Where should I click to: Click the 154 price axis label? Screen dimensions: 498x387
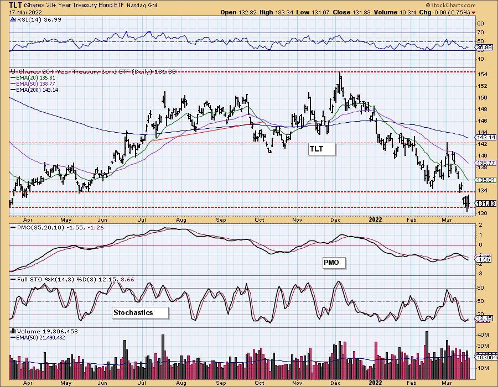click(483, 74)
